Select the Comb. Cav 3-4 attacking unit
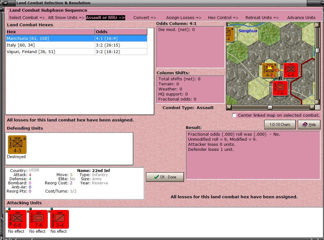Screen dimensions: 324x240 (59, 219)
